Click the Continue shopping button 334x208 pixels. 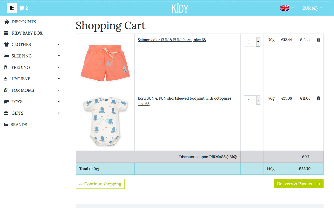100,184
